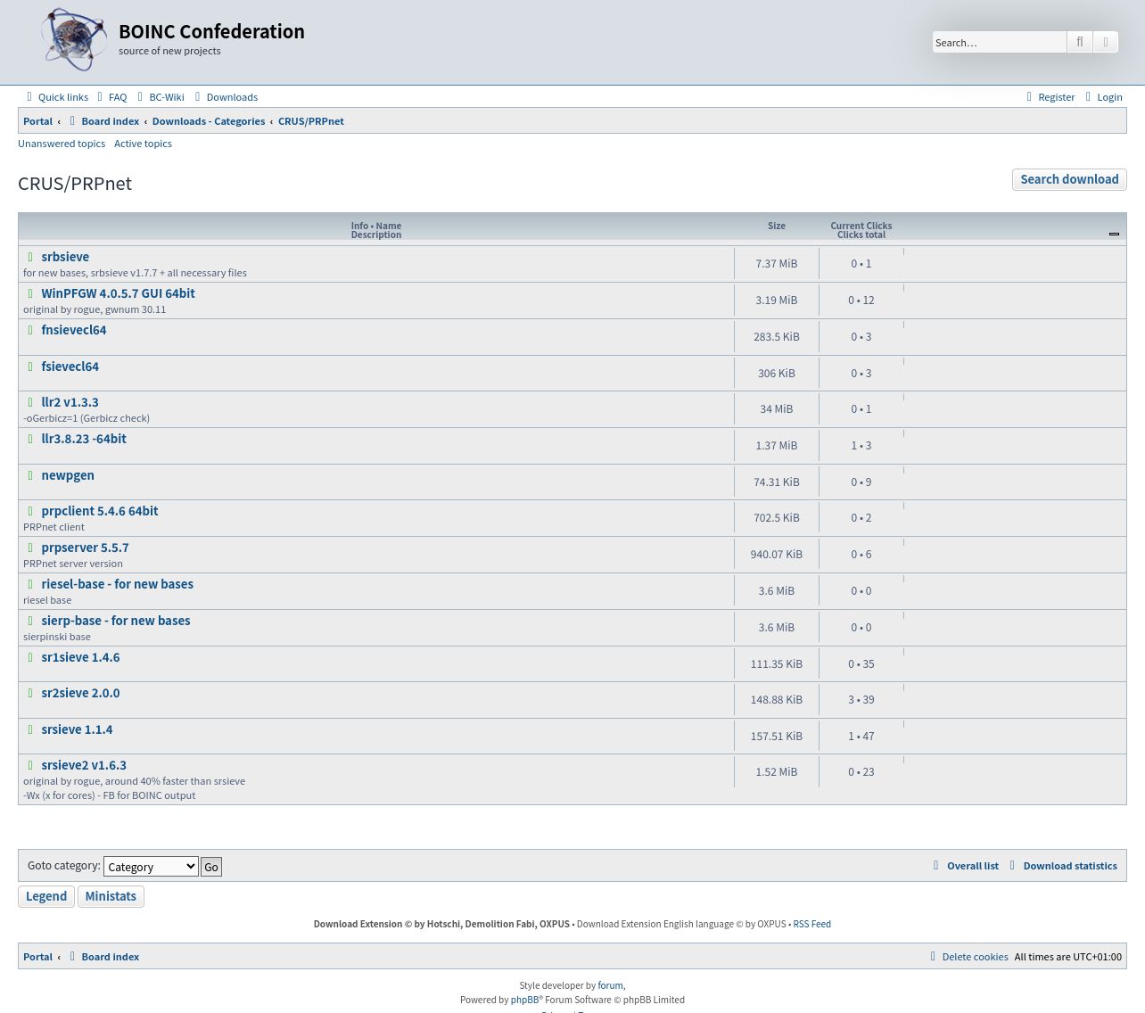Click the icon next to Download statistics
The height and width of the screenshot is (1013, 1145).
coord(1013,866)
